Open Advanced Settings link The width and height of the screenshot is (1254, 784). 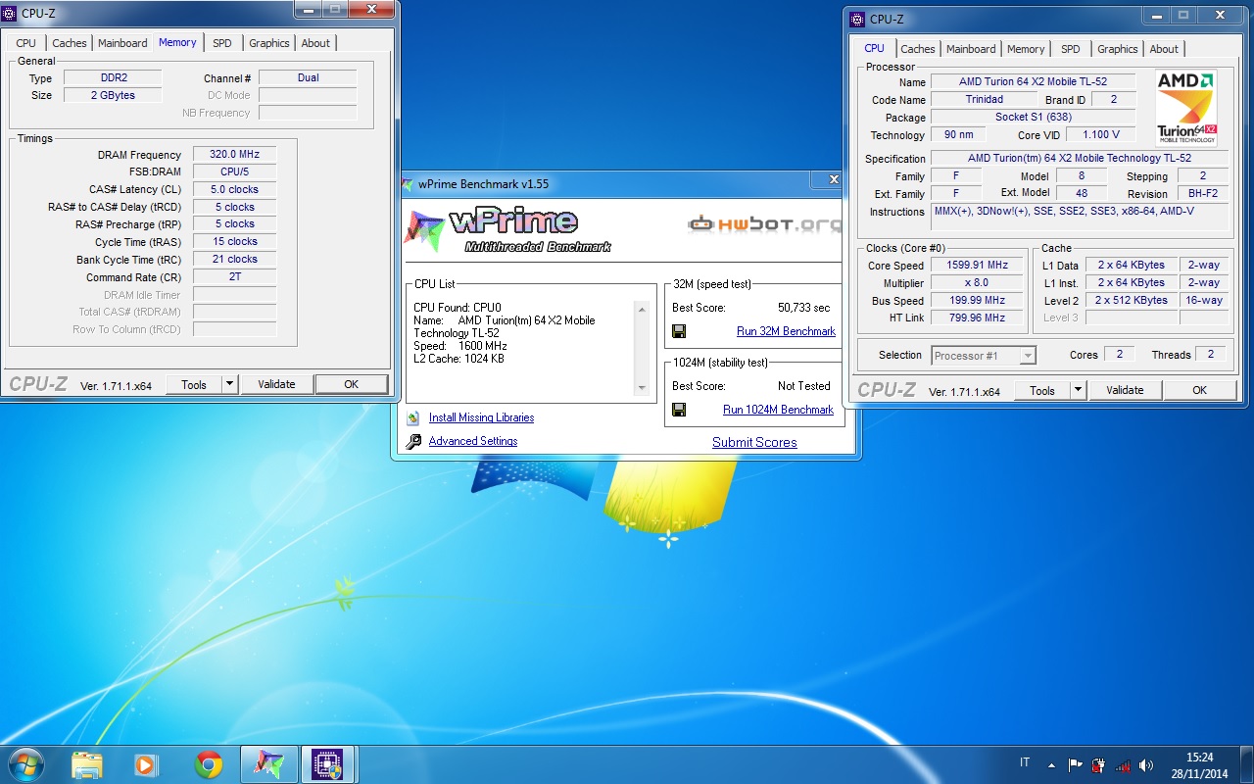(x=472, y=441)
